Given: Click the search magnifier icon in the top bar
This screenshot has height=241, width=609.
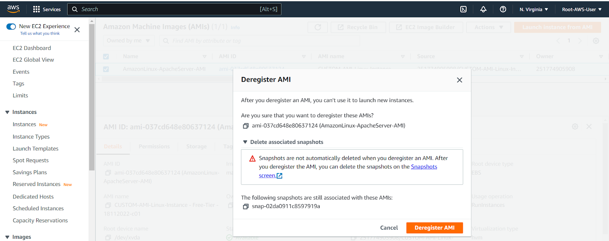Looking at the screenshot, I should (75, 9).
